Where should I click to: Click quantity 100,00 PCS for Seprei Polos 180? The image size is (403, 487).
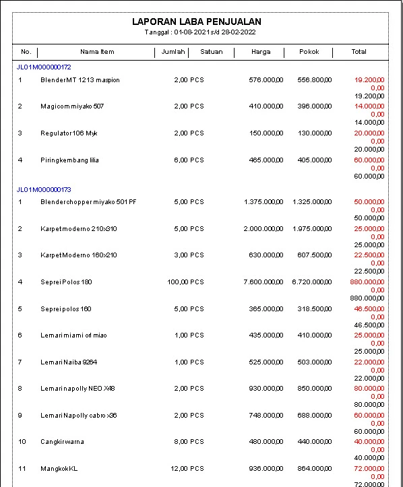pyautogui.click(x=185, y=282)
